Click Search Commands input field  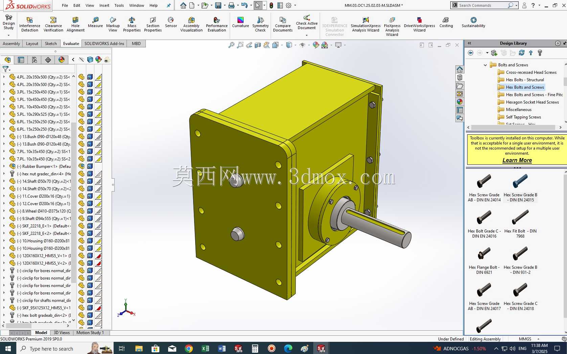click(x=482, y=5)
